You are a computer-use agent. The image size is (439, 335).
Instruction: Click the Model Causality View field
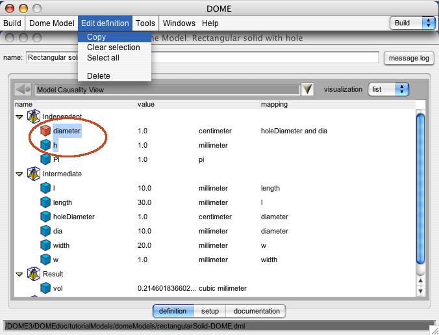coord(168,90)
